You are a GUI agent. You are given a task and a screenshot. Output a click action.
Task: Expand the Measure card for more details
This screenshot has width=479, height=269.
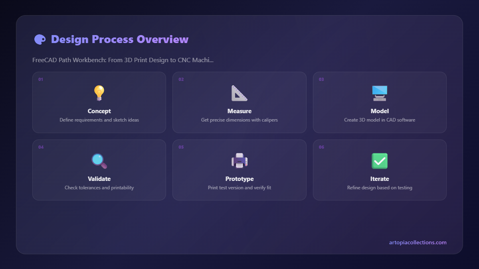pos(239,102)
